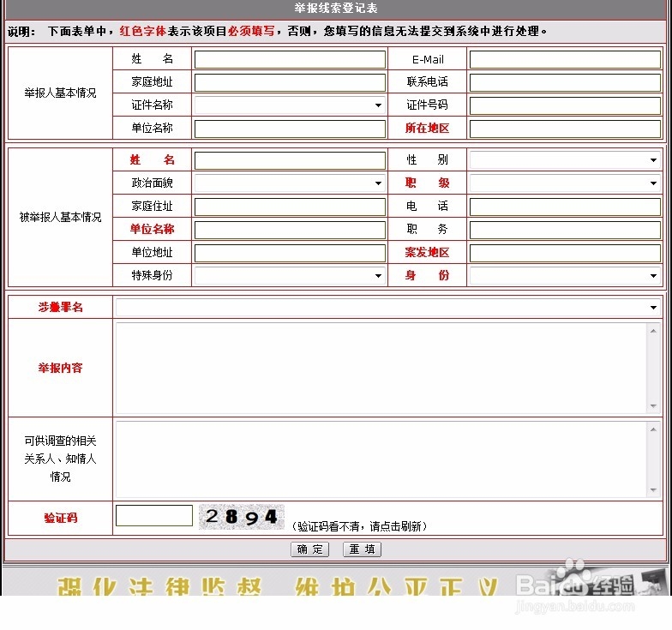Viewport: 672px width, 630px height.
Task: Focus the 电话 text box
Action: pyautogui.click(x=565, y=207)
